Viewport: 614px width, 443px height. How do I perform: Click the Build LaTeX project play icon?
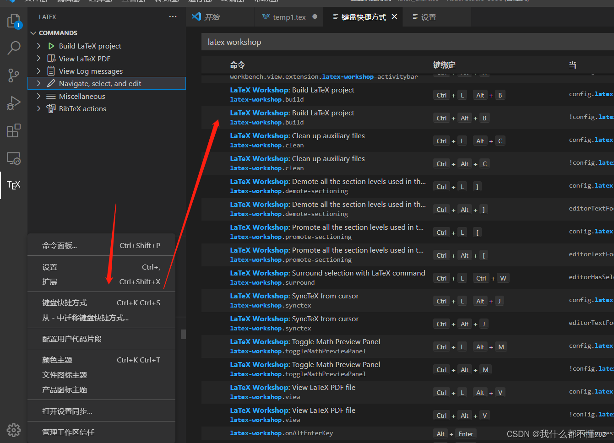[51, 46]
